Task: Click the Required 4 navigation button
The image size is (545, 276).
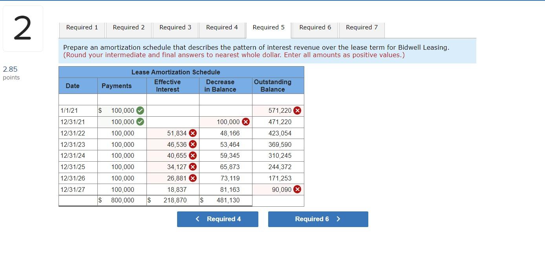Action: click(x=218, y=219)
